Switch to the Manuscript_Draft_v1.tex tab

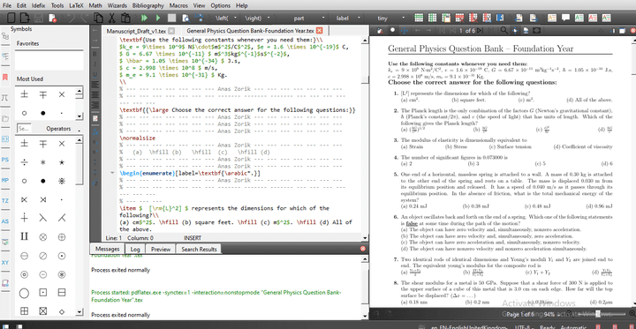(x=136, y=31)
